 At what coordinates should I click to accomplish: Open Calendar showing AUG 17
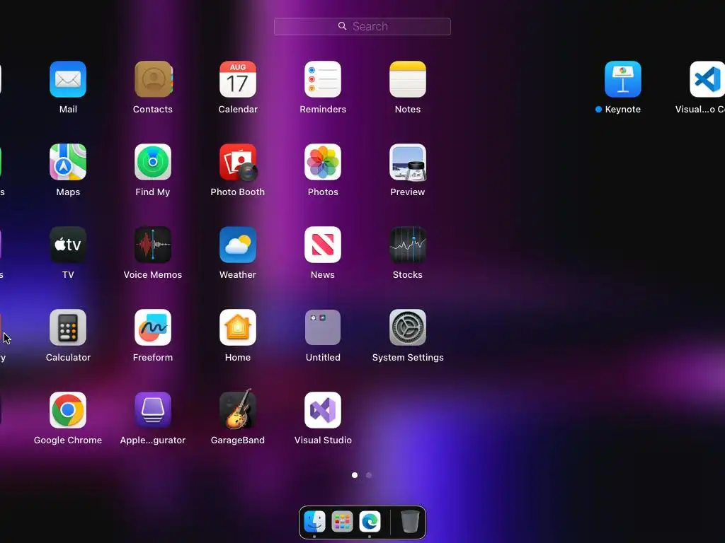click(x=238, y=79)
